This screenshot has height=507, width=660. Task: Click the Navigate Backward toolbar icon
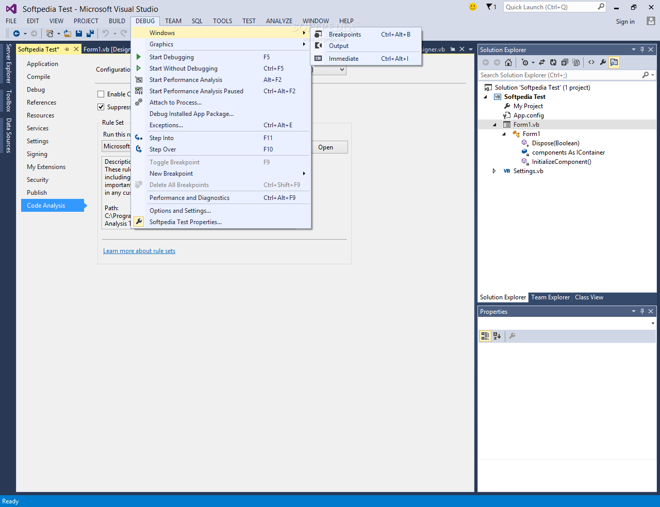[16, 33]
